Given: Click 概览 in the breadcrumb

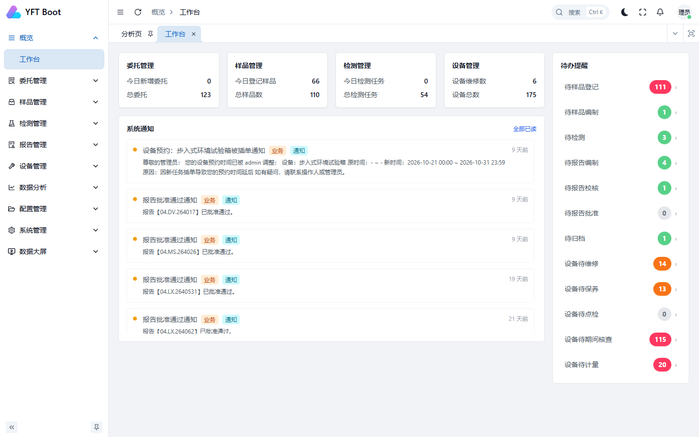Looking at the screenshot, I should coord(158,12).
